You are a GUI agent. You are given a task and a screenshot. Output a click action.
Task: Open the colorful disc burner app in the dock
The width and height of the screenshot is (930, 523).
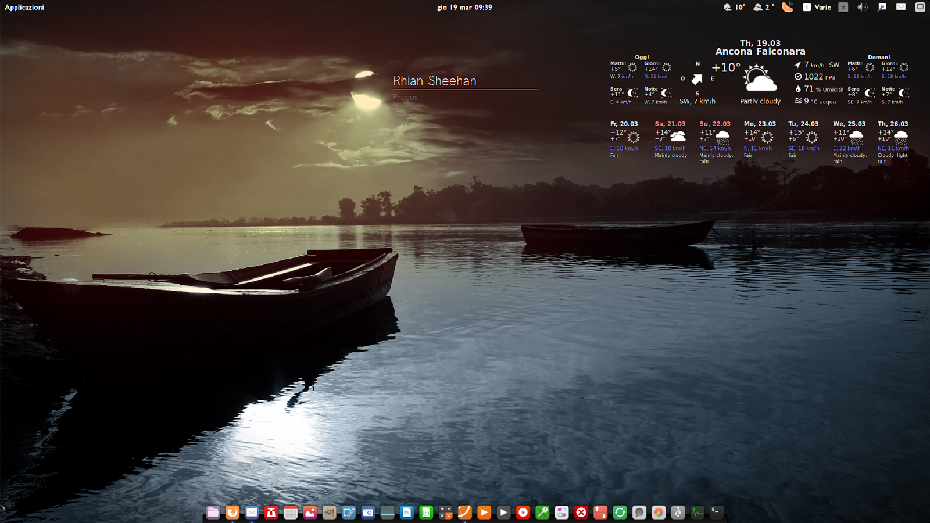(x=659, y=512)
